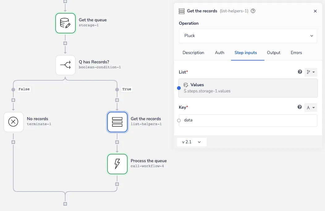This screenshot has width=325, height=211.
Task: Open the List input type dropdown
Action: (x=311, y=72)
